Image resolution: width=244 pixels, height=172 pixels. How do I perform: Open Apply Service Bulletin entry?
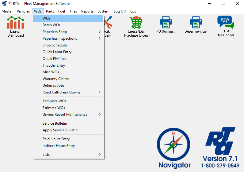click(x=60, y=130)
